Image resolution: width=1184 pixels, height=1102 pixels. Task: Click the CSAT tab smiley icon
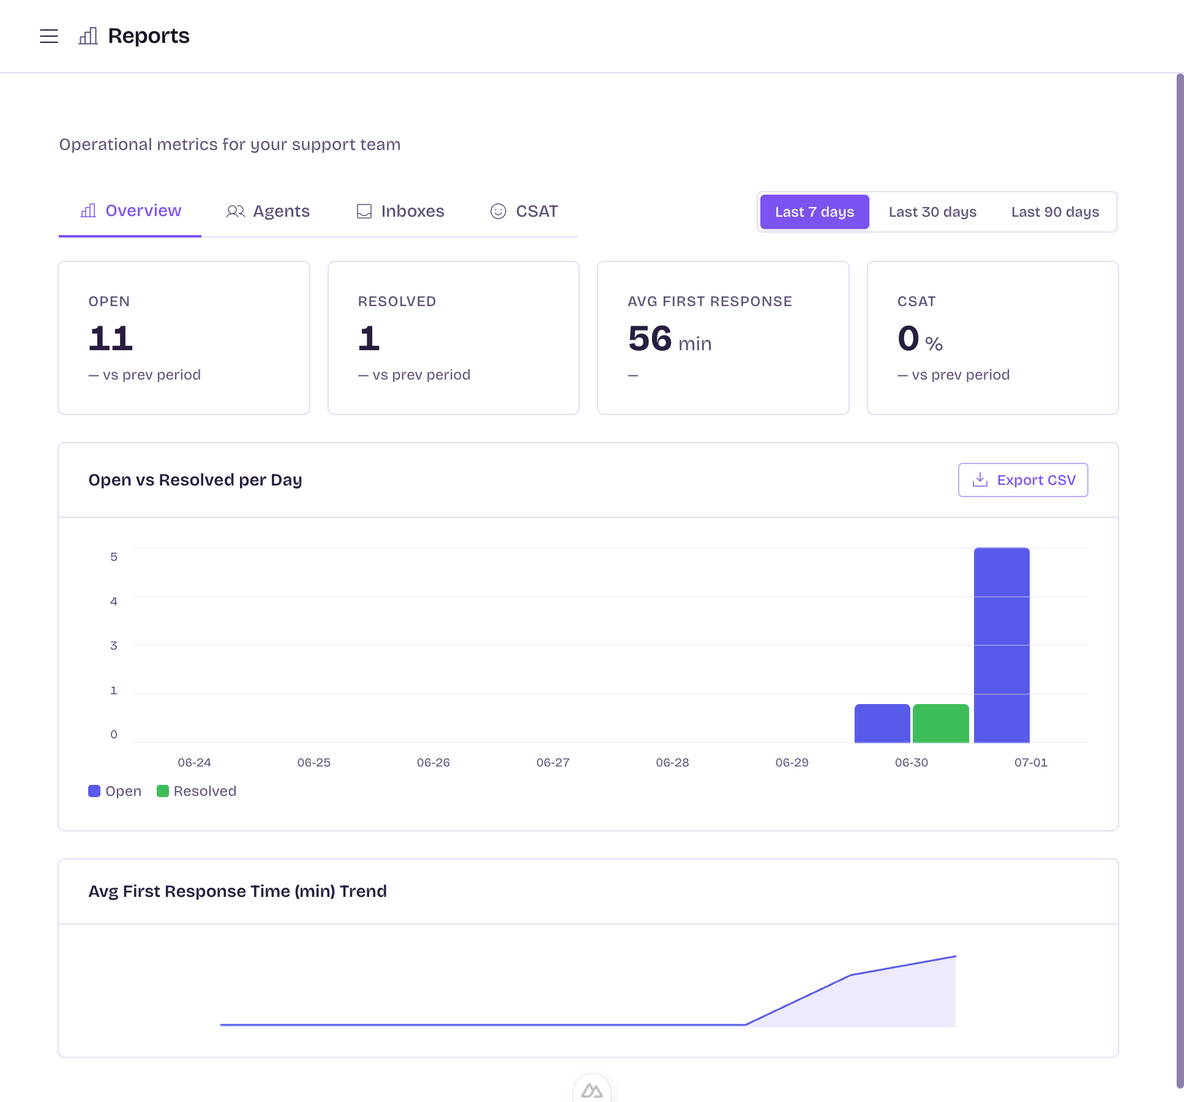tap(498, 211)
